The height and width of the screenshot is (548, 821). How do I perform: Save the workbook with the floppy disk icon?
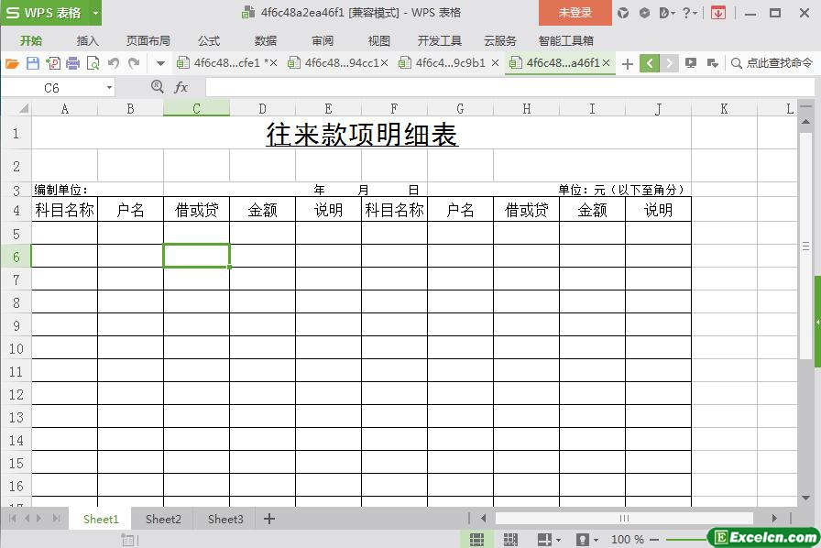(x=33, y=63)
